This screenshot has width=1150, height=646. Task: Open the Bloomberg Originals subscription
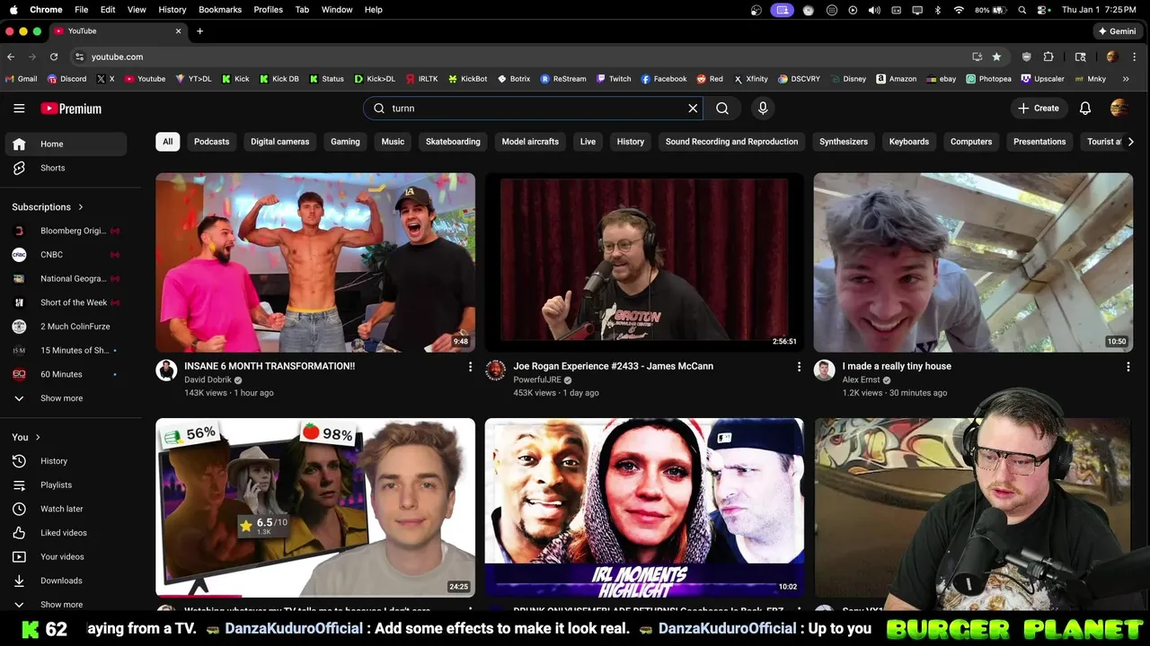tap(64, 231)
